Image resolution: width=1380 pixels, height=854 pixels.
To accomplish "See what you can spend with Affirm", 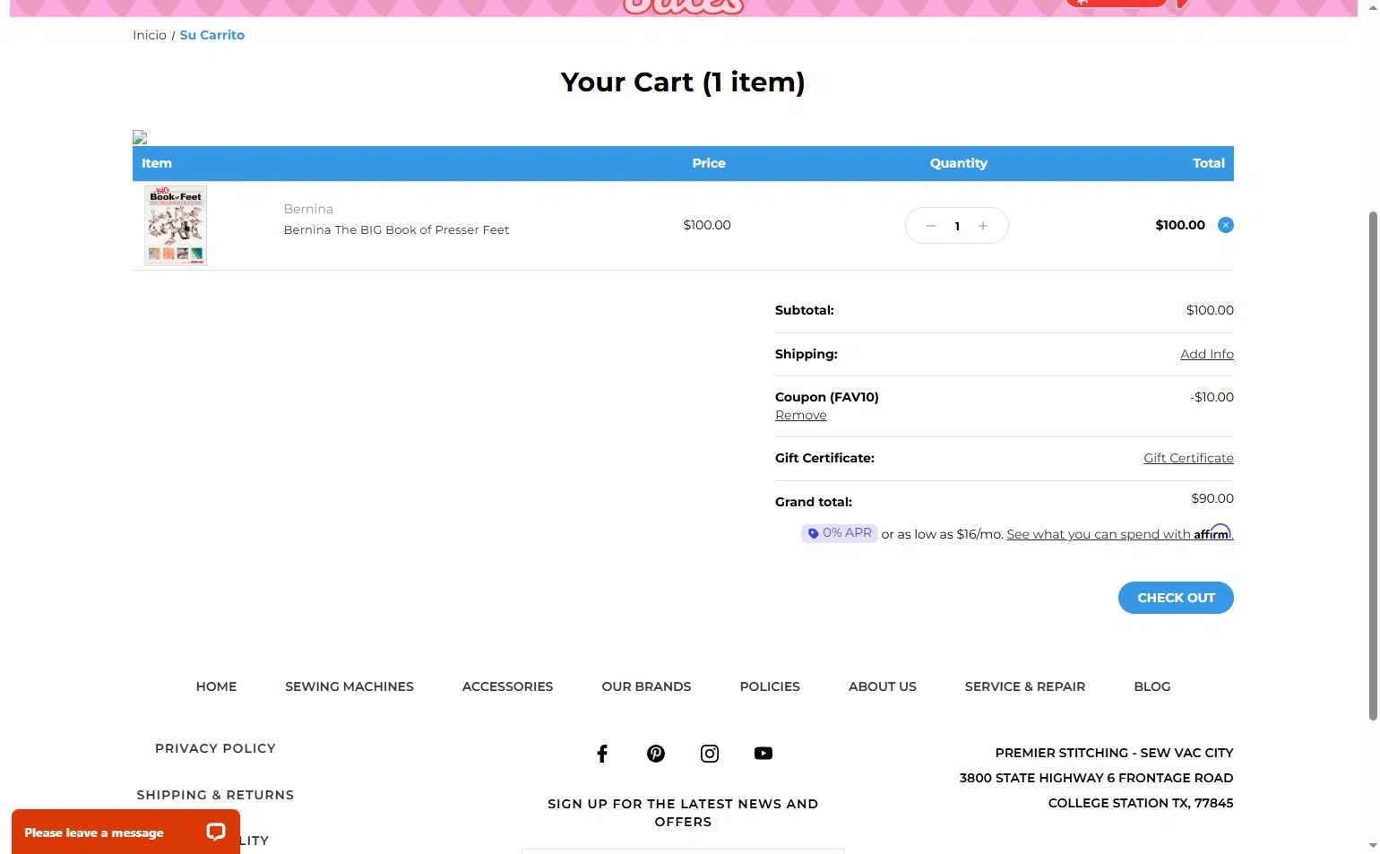I will coord(1119,533).
